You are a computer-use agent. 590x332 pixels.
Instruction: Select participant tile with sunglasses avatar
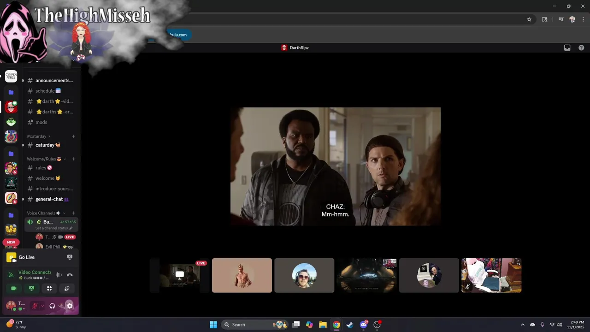click(x=304, y=275)
